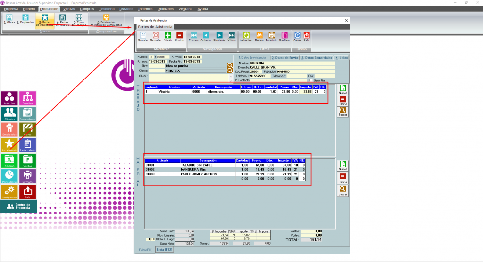Screen dimensions: 483x262
Task: Click the Duplicar icon
Action: (284, 37)
